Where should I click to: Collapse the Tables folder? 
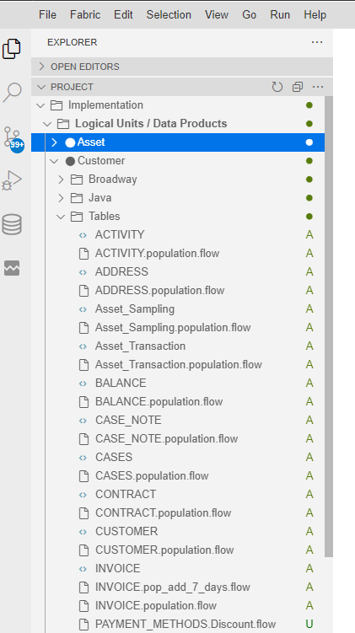[x=61, y=217]
